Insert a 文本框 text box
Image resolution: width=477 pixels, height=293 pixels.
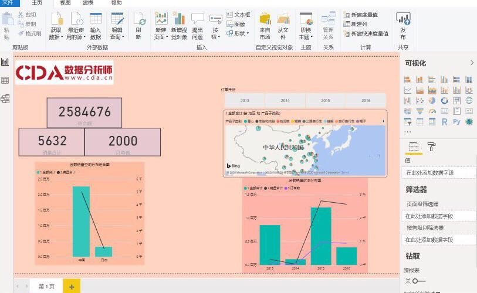238,15
